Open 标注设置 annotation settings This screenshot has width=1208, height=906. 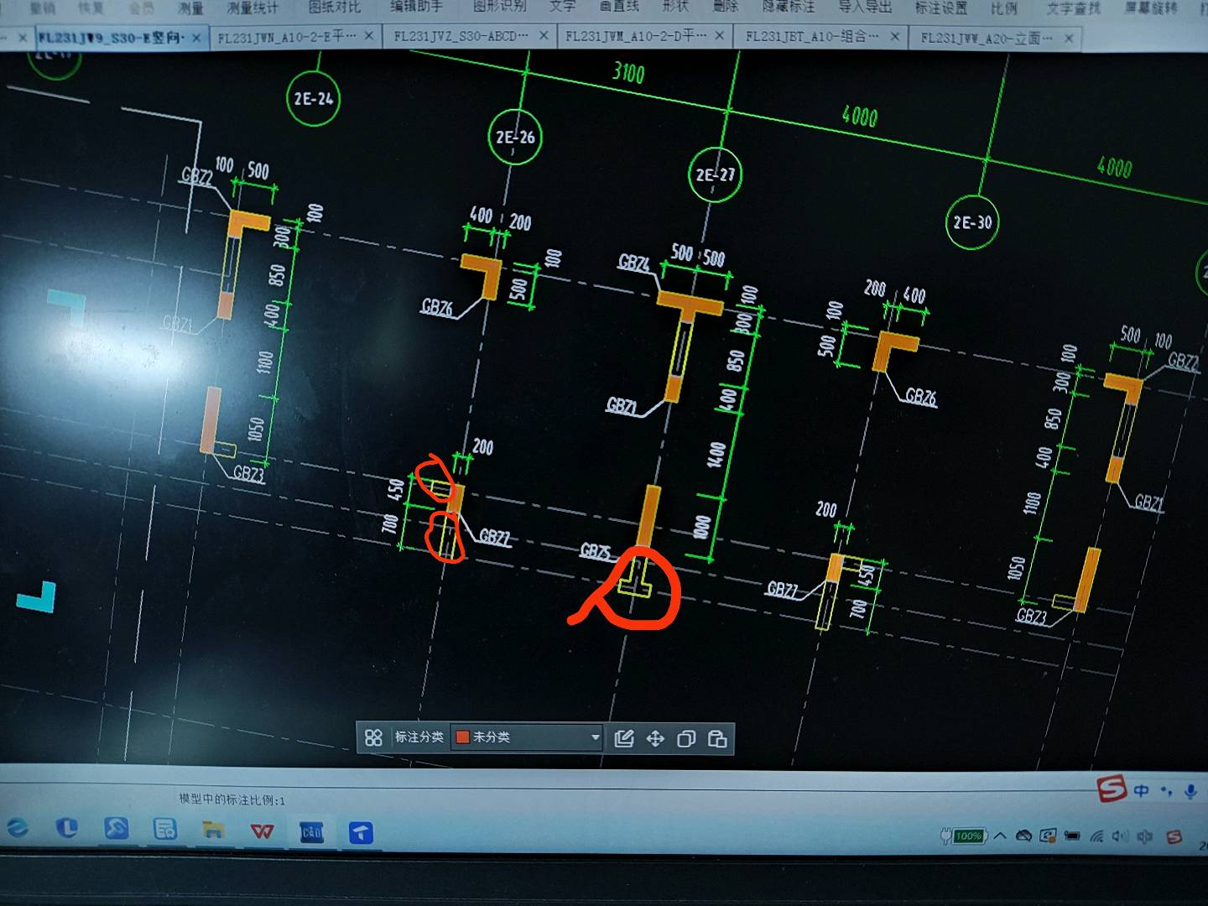pos(940,8)
